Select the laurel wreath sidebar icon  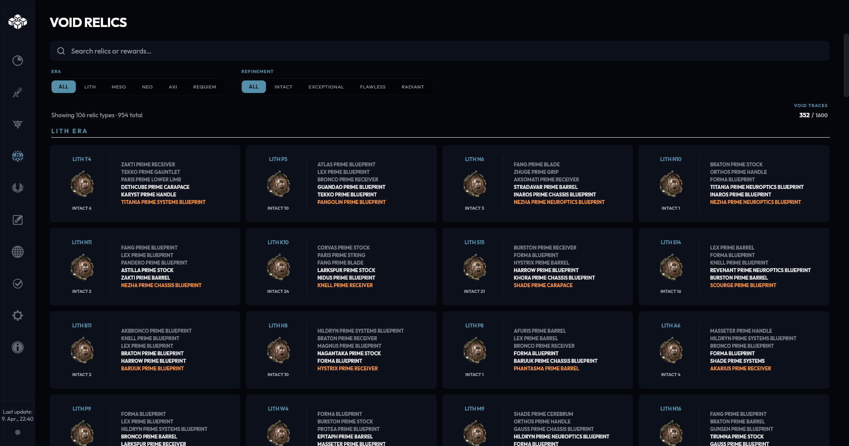pos(18,188)
